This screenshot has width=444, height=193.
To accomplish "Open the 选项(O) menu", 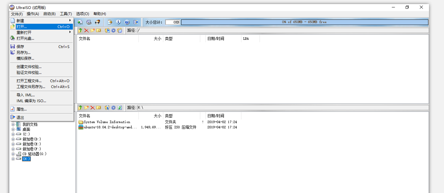I will coord(83,14).
